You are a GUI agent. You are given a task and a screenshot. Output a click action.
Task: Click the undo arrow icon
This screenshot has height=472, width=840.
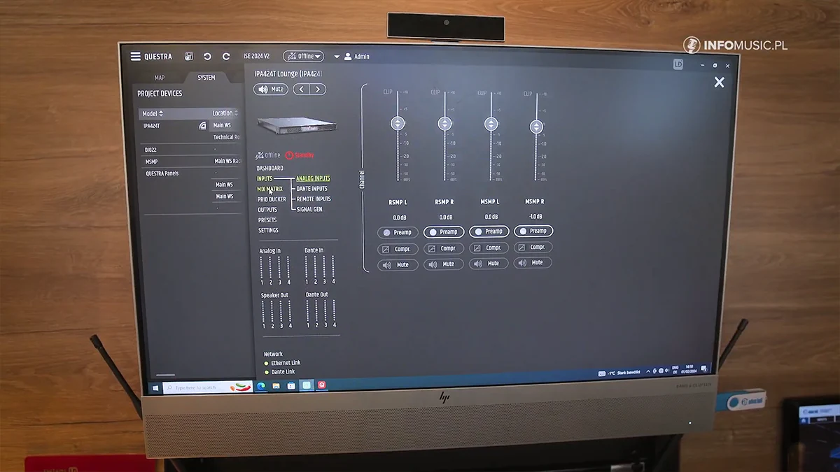coord(207,57)
